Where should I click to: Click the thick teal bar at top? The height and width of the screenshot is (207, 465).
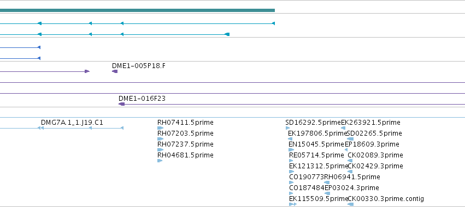[137, 10]
